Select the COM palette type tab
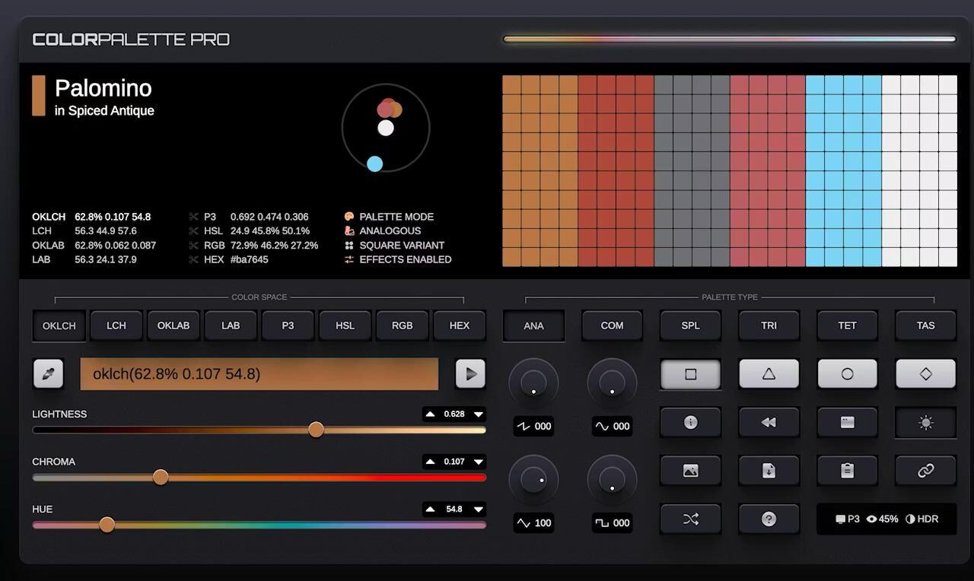974x581 pixels. click(612, 325)
